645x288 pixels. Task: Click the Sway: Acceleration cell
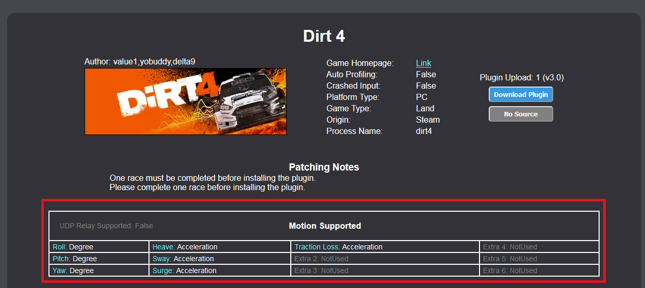click(220, 259)
